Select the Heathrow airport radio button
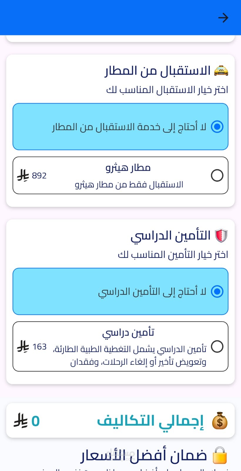 (x=217, y=175)
